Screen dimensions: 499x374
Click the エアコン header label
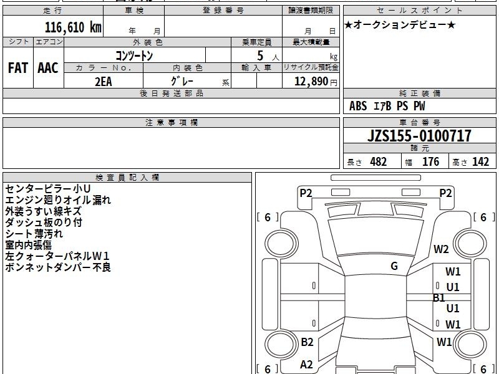[x=49, y=42]
